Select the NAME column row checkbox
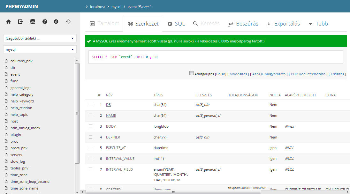The width and height of the screenshot is (350, 194). (90, 115)
